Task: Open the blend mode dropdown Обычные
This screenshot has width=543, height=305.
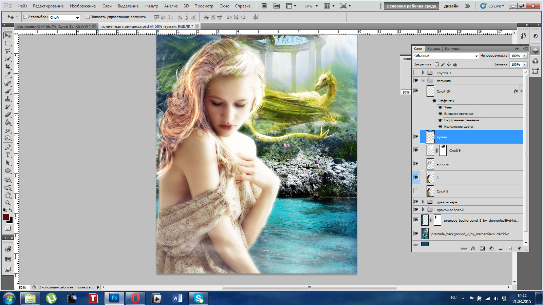Action: pyautogui.click(x=446, y=56)
